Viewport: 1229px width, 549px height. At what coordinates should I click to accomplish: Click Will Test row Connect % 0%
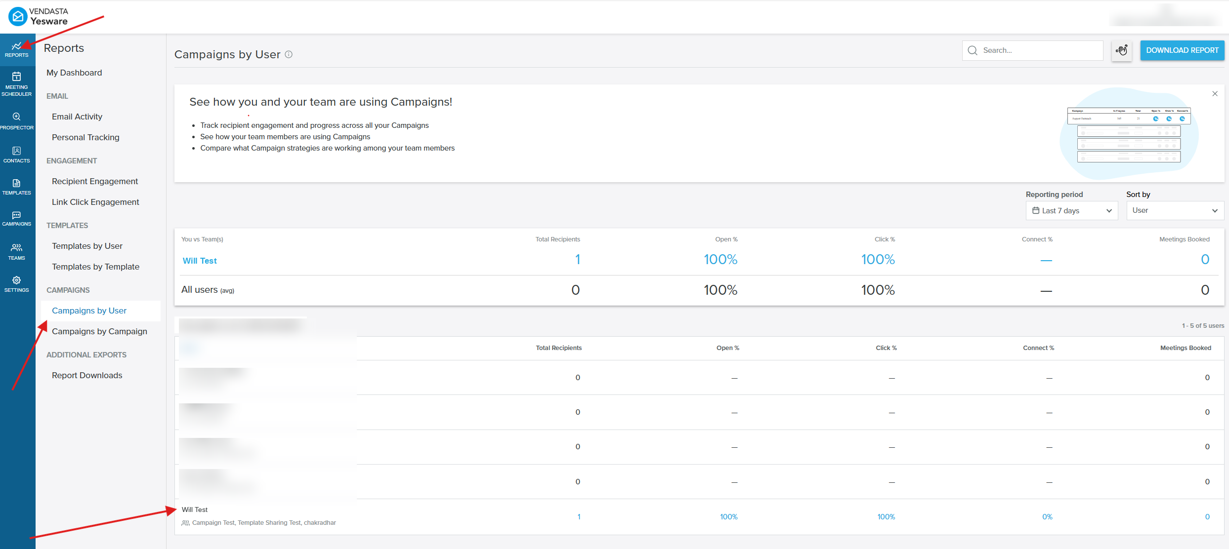coord(1047,517)
